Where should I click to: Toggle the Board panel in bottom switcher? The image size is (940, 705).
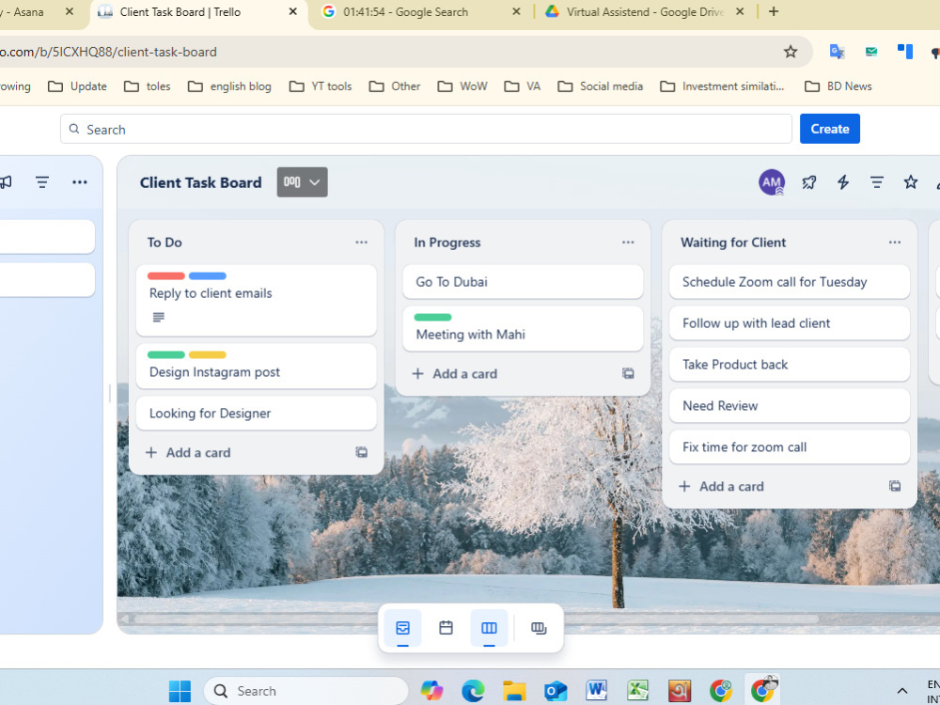[x=489, y=628]
